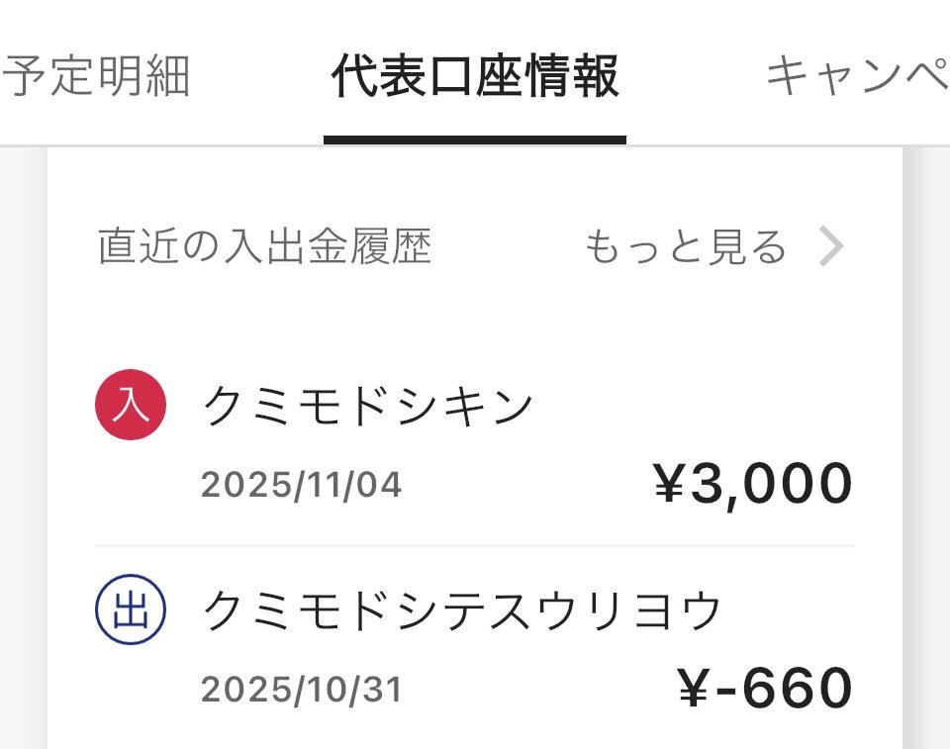Select the 代表口座情報 tab
950x749 pixels.
coord(475,77)
